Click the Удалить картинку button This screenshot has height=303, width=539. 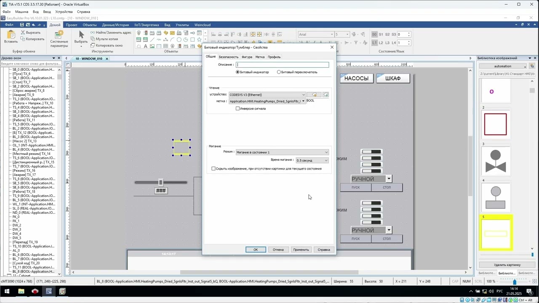pos(507,265)
